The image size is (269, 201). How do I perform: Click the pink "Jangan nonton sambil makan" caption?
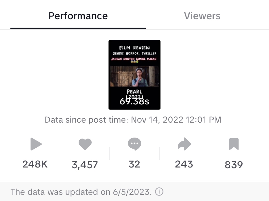134,59
